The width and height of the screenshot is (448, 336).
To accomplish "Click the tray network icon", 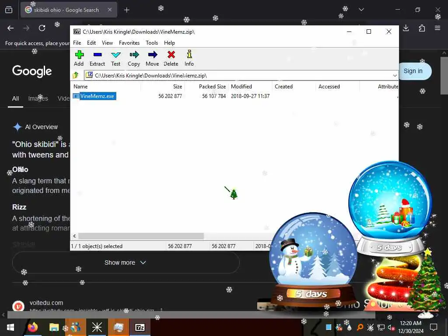I will point(381,327).
